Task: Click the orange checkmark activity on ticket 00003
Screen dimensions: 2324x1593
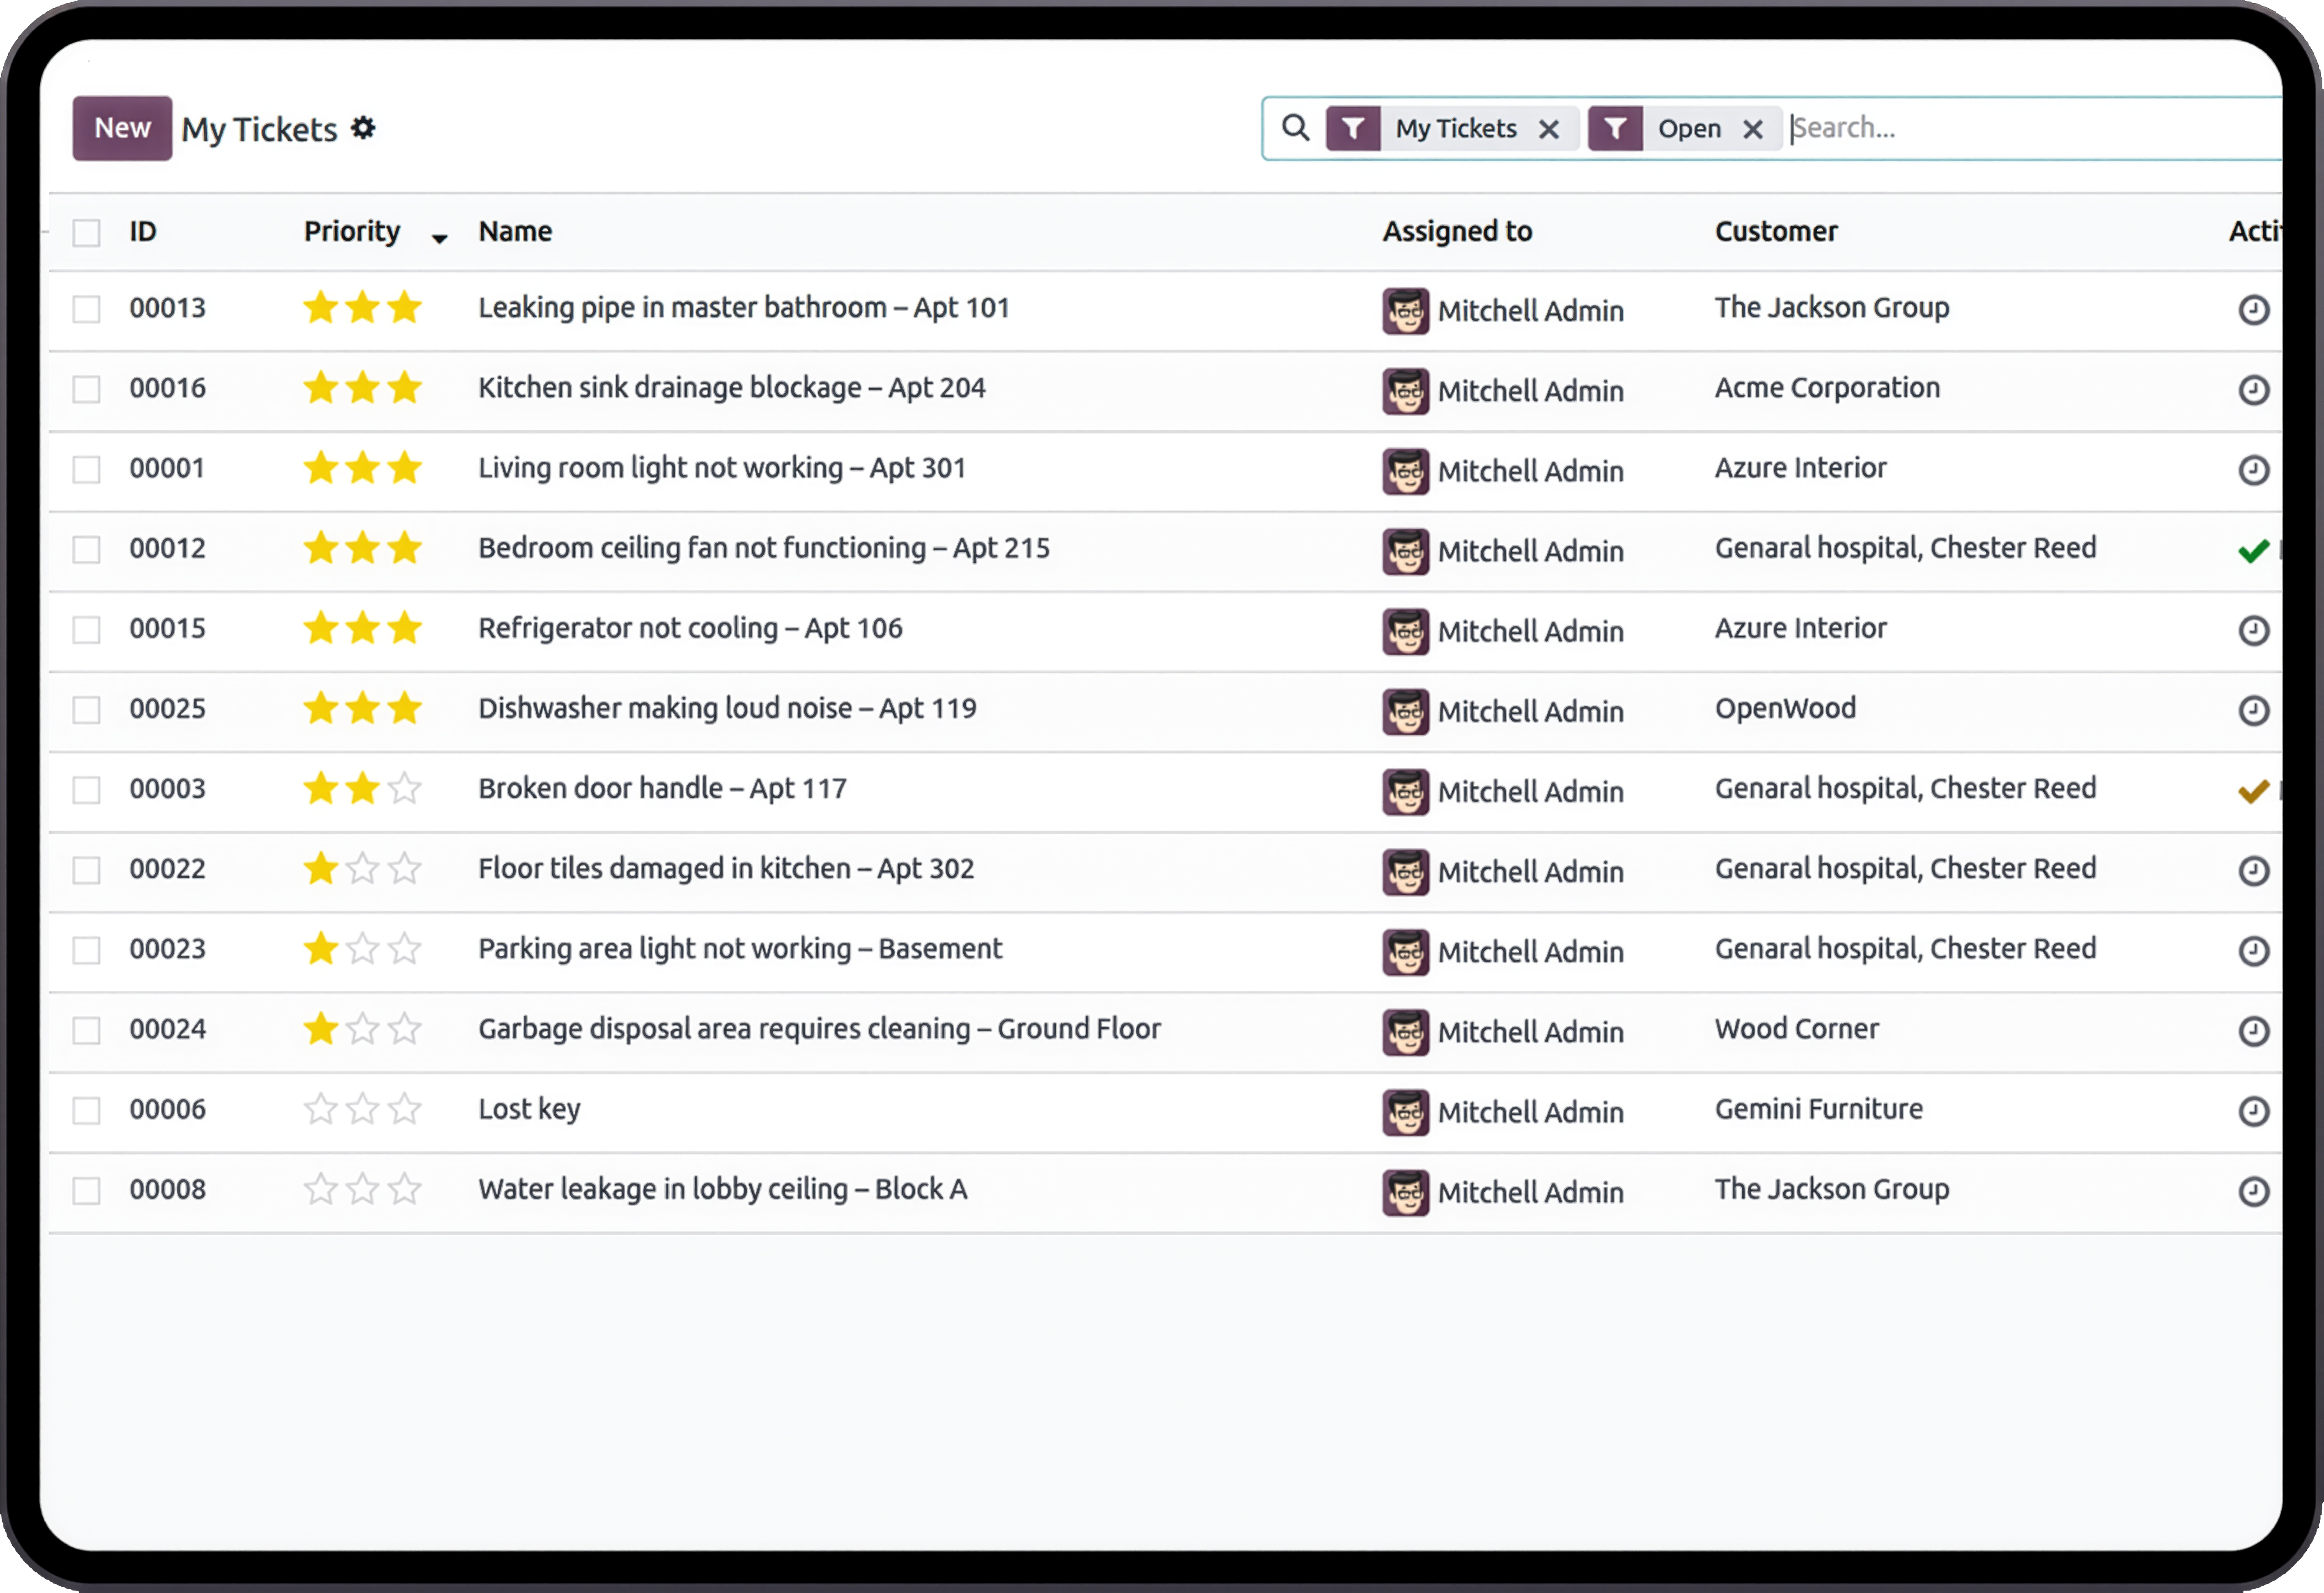Action: pyautogui.click(x=2253, y=791)
